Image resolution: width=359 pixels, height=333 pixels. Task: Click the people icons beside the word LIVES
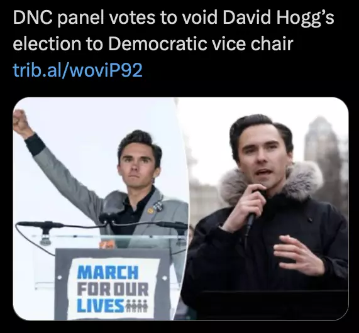(x=137, y=306)
